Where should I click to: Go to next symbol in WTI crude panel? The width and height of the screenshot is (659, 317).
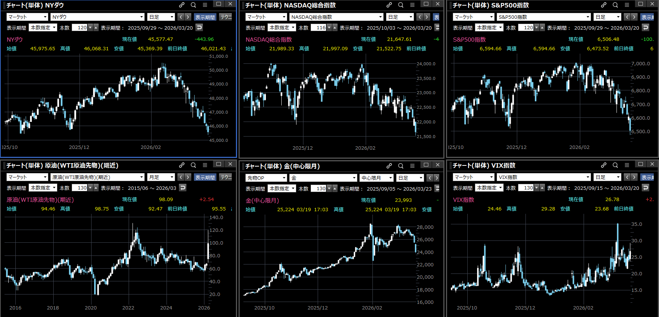click(x=188, y=177)
